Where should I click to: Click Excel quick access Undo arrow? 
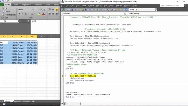(3, 1)
